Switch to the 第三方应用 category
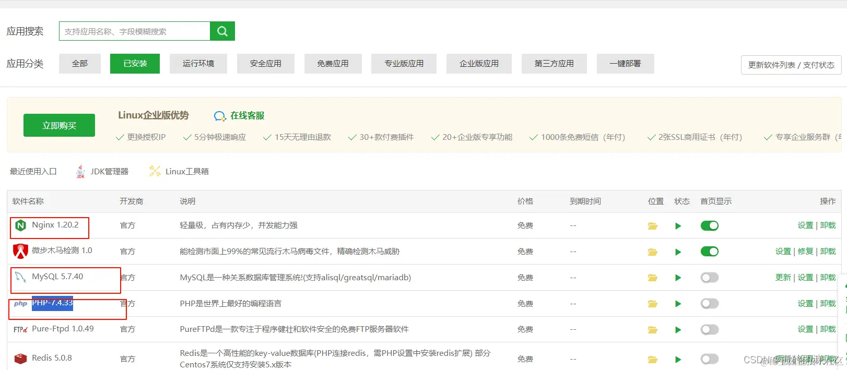Viewport: 847px width, 370px height. click(x=554, y=64)
